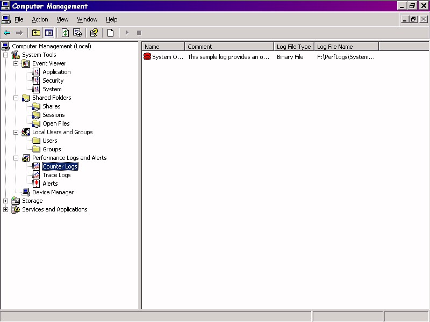Click the Alerts exclamation icon

pyautogui.click(x=36, y=184)
